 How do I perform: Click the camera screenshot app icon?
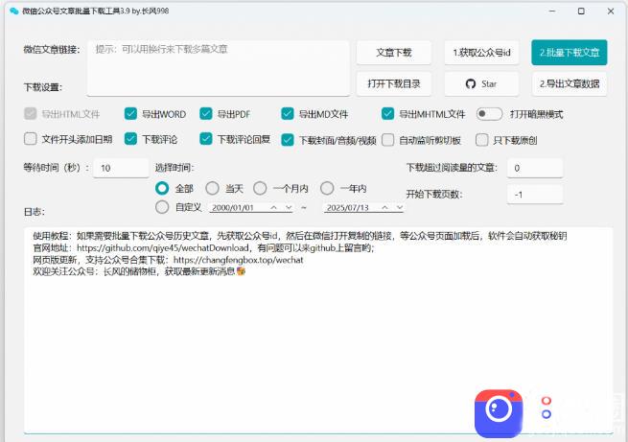tap(499, 413)
